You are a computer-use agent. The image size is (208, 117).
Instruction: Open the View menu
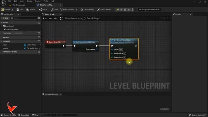point(22,1)
